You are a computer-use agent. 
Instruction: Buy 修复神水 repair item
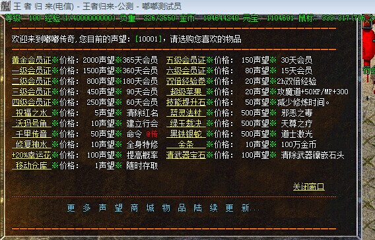32,144
